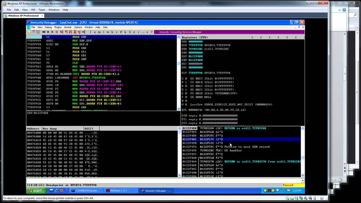The width and height of the screenshot is (361, 203).
Task: Select EAX register value 00000000
Action: [195, 41]
